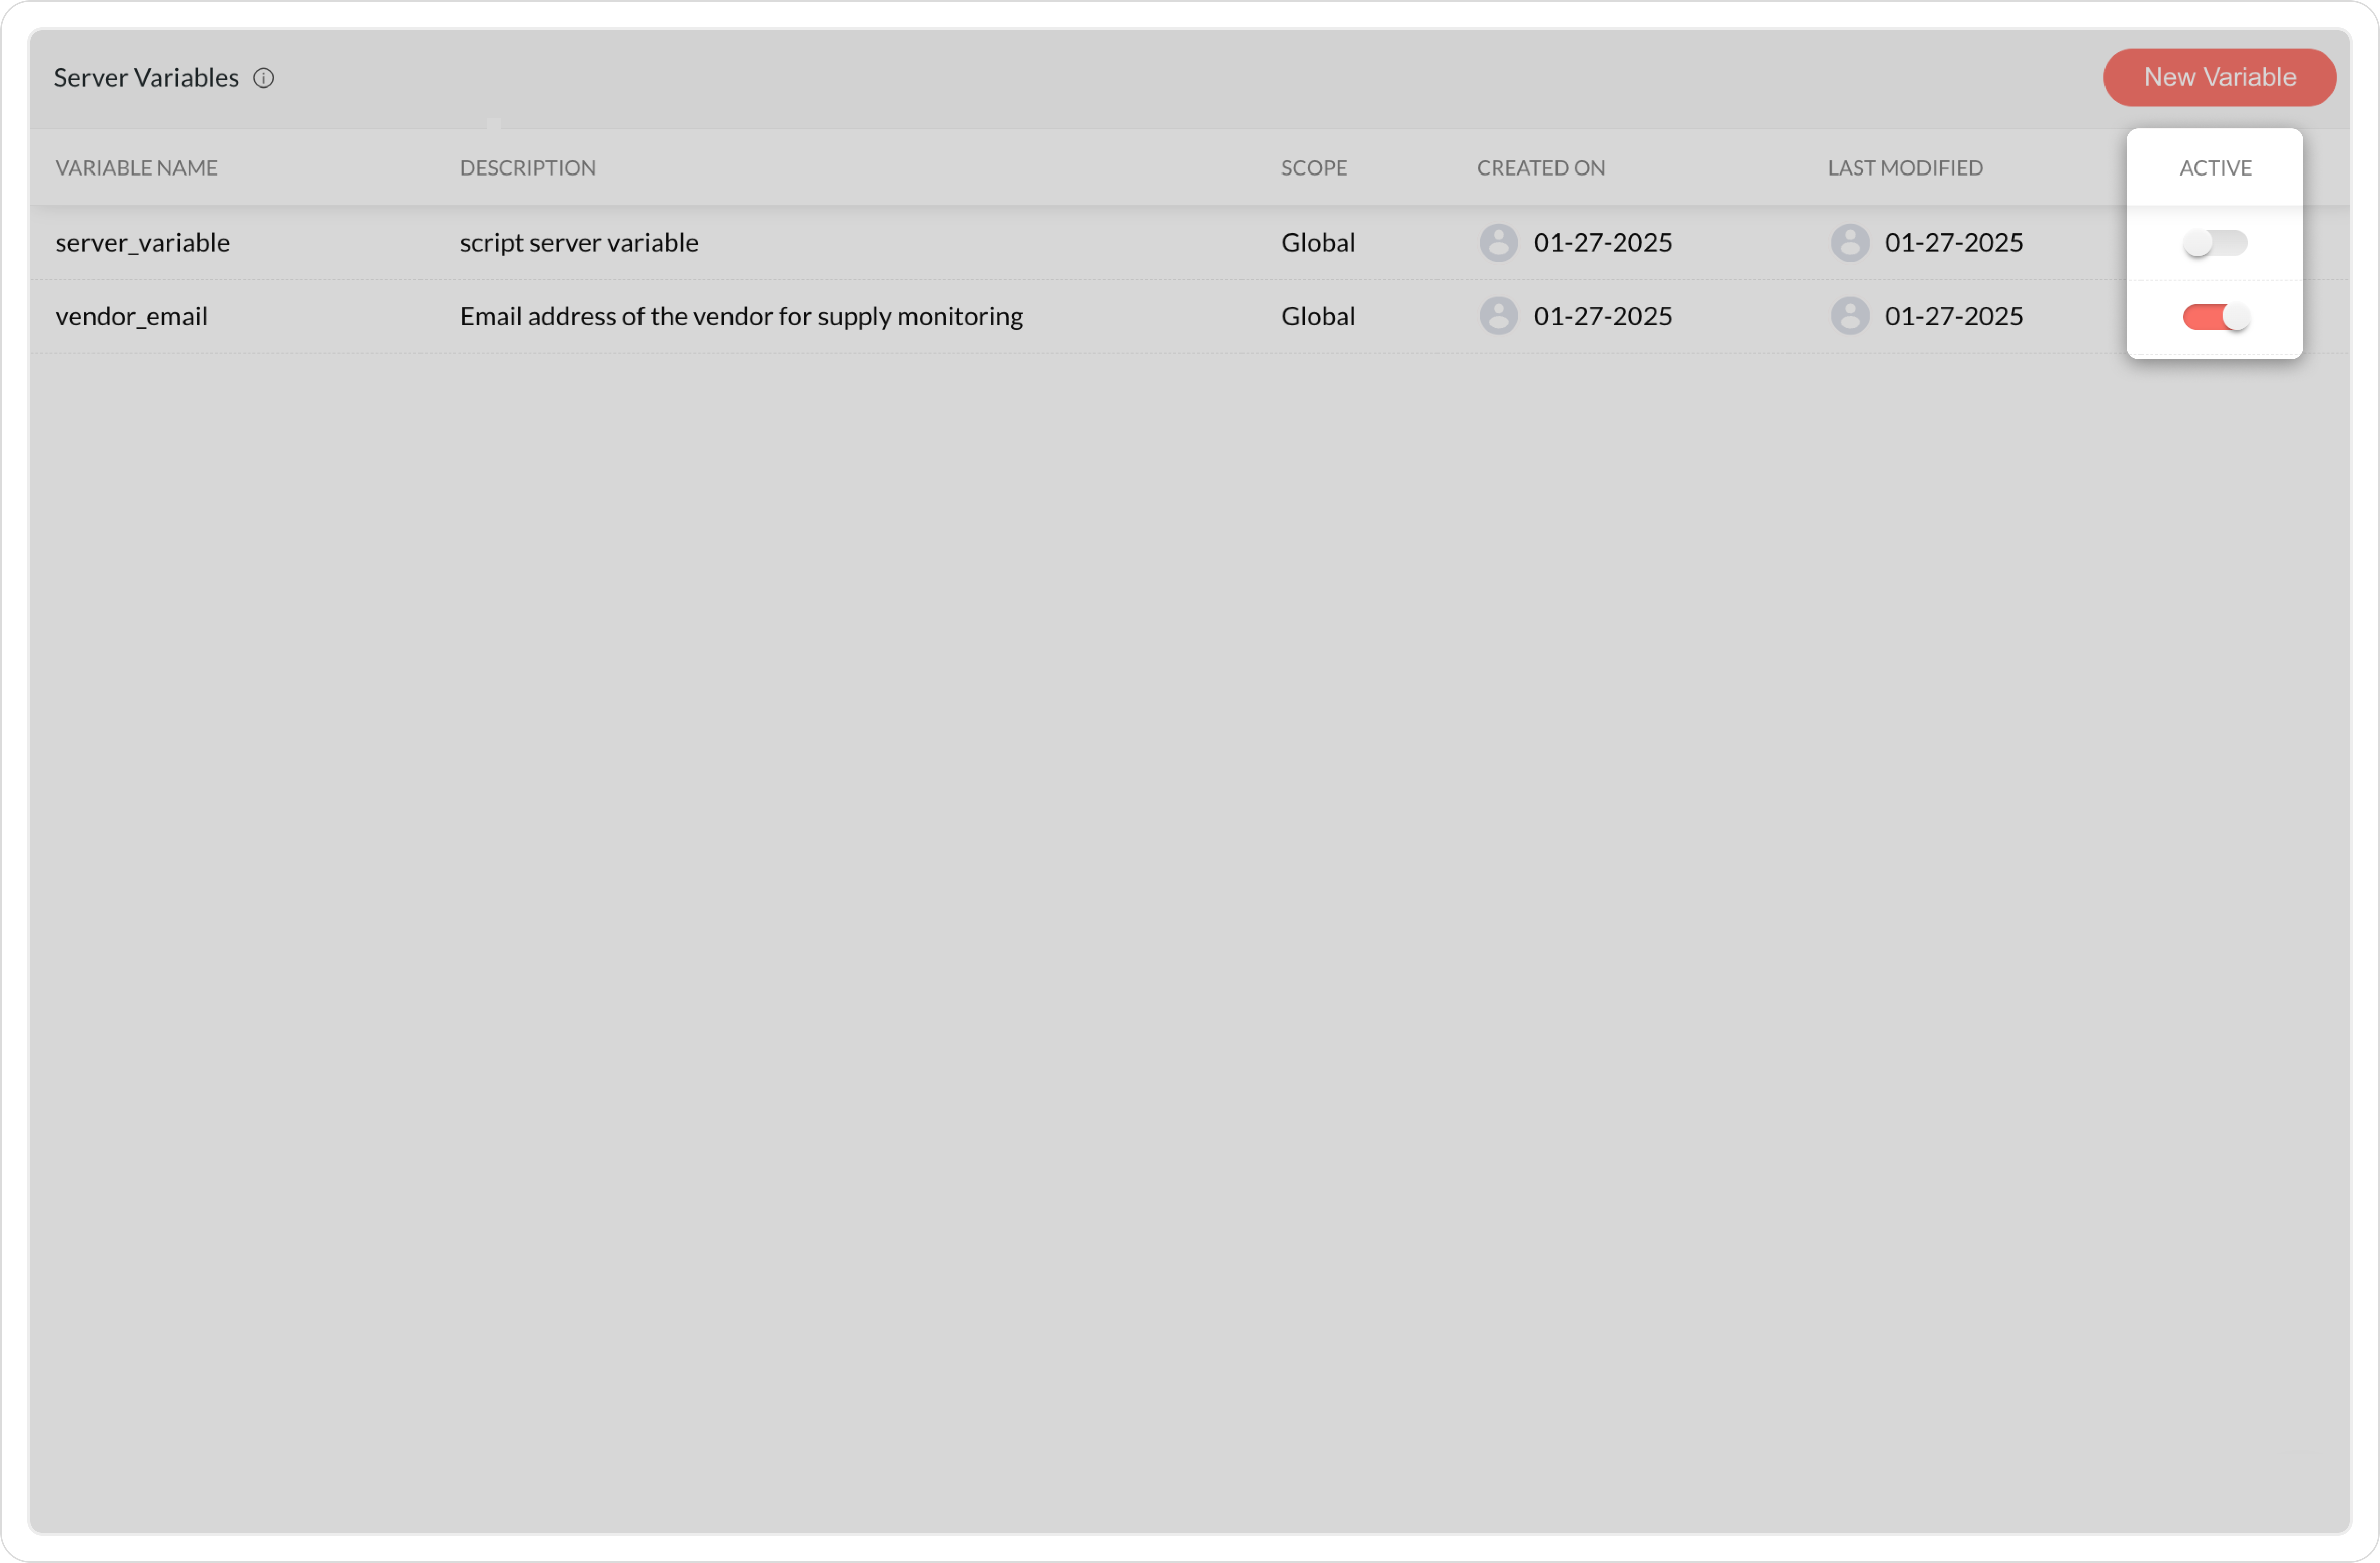Image resolution: width=2380 pixels, height=1563 pixels.
Task: Click the Scope column header
Action: (1313, 168)
